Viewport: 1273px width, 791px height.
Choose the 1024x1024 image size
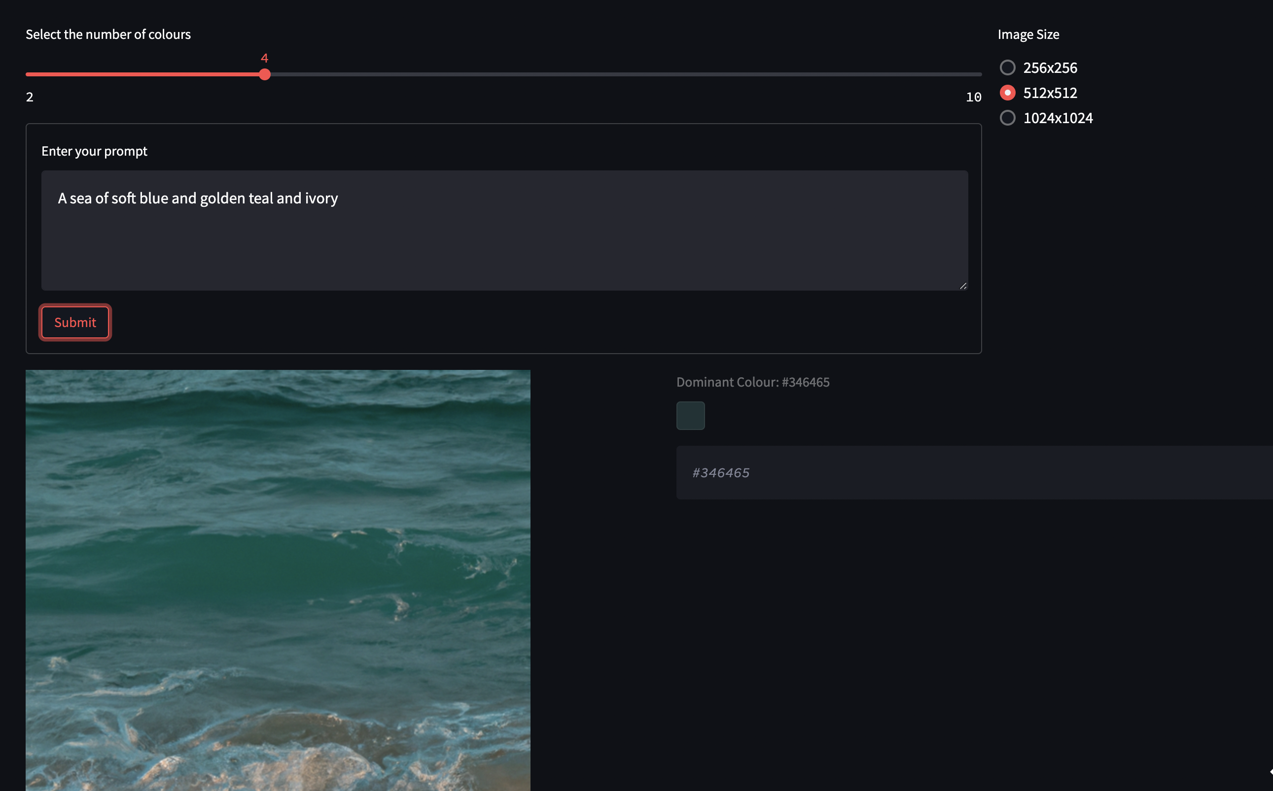coord(1008,118)
